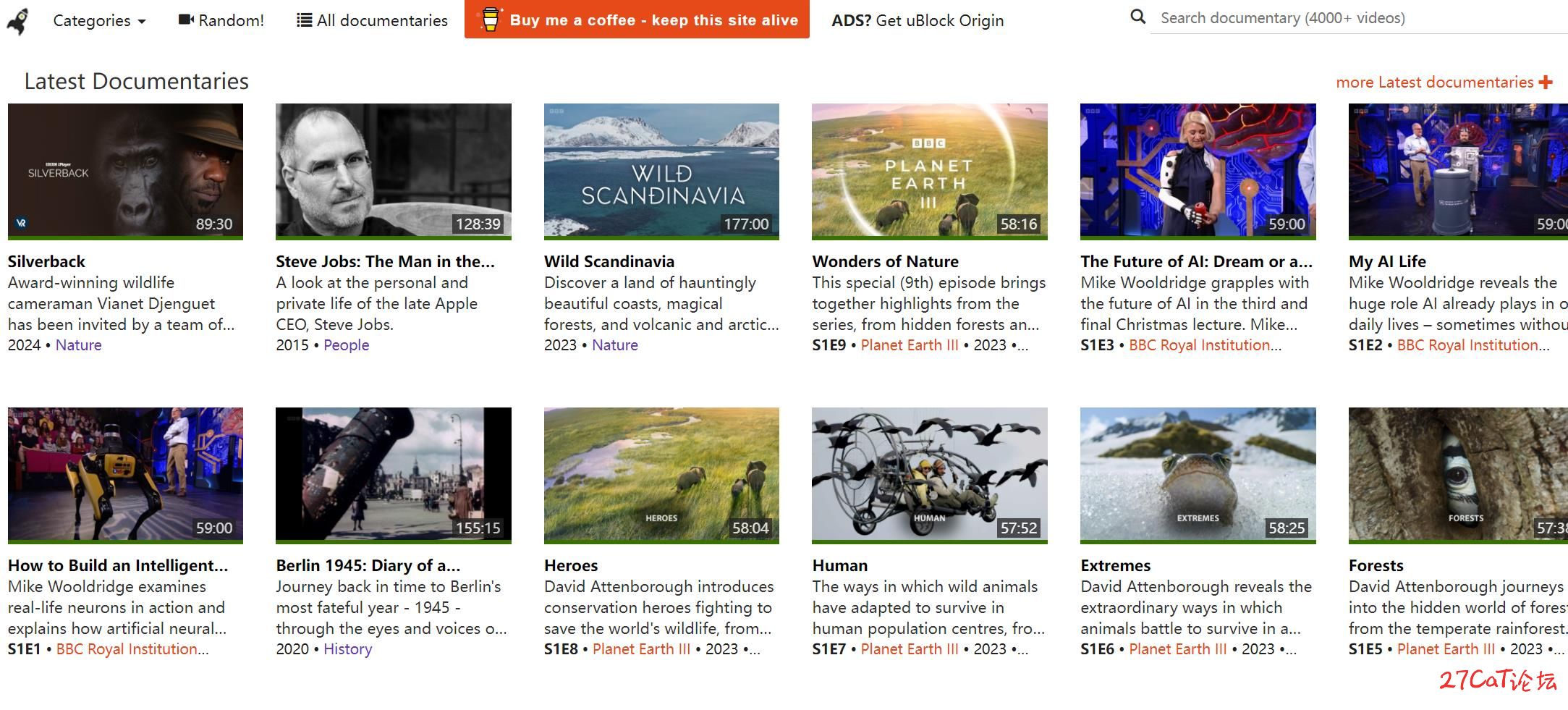Open the Forests episode thumbnail

(1458, 476)
